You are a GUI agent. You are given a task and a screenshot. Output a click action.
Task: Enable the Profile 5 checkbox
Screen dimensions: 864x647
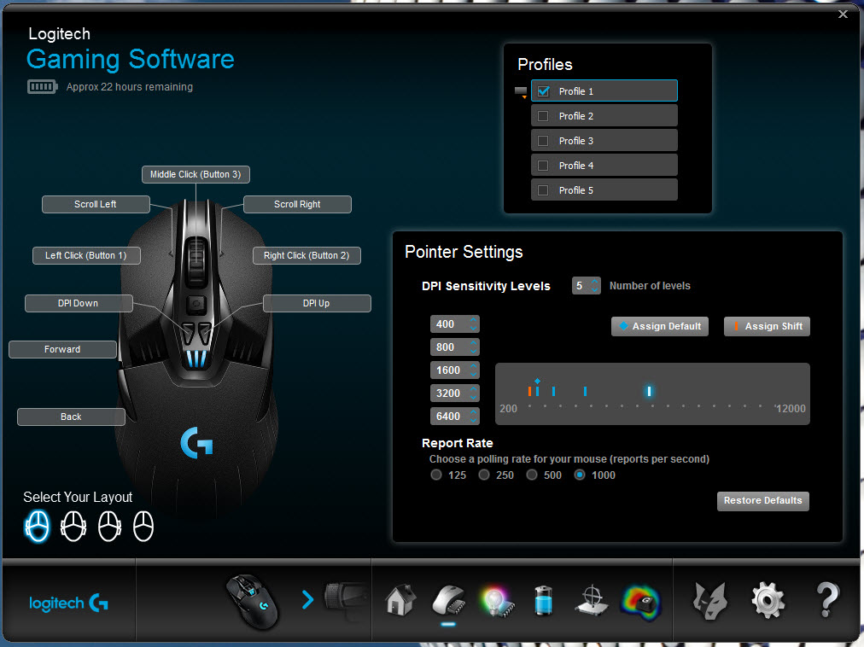point(543,190)
